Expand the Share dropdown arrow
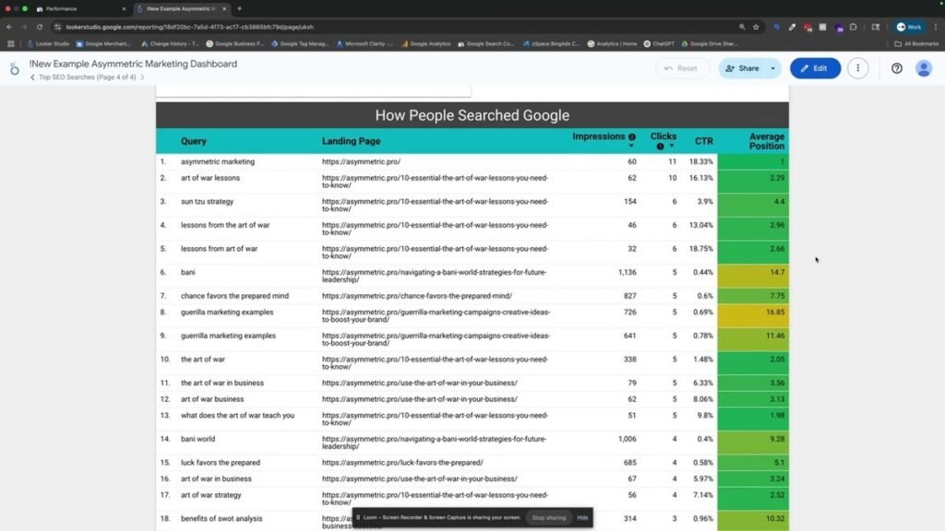The image size is (945, 531). click(x=772, y=68)
